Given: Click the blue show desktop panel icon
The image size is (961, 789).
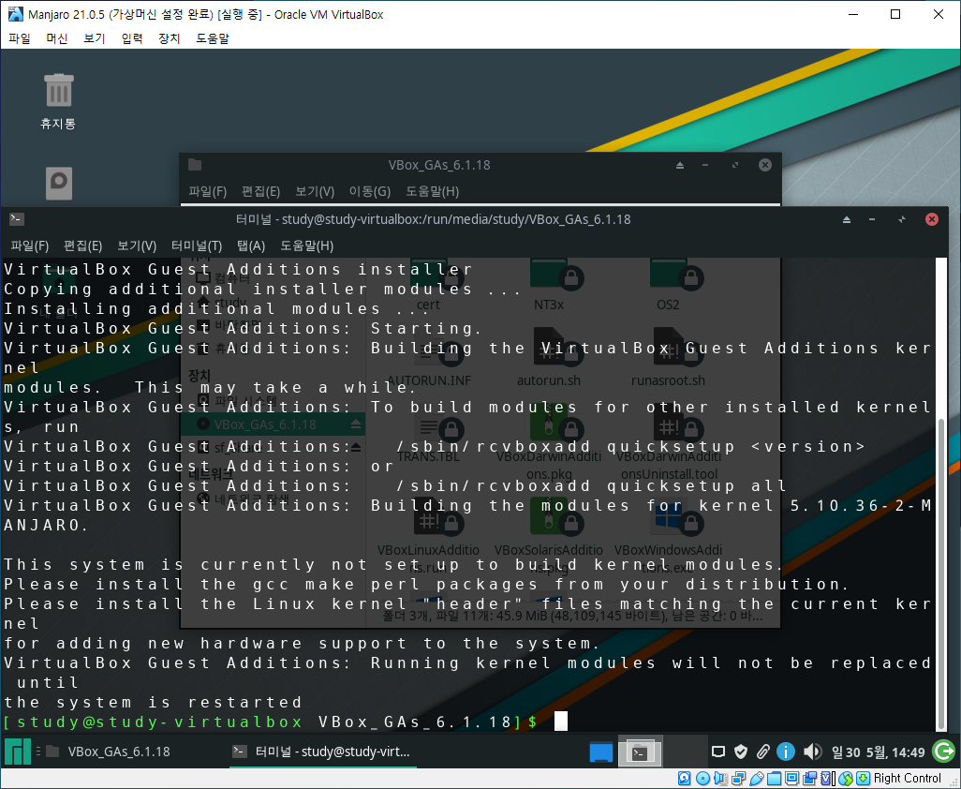Looking at the screenshot, I should click(600, 752).
